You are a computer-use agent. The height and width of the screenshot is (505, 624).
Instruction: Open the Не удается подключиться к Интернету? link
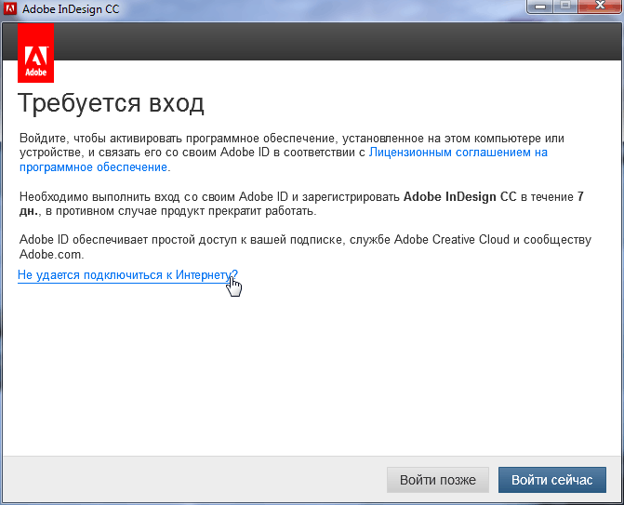click(x=127, y=275)
